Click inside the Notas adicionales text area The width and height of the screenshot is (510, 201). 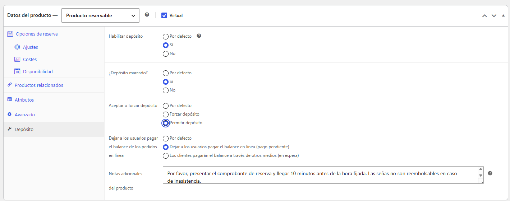tap(323, 175)
